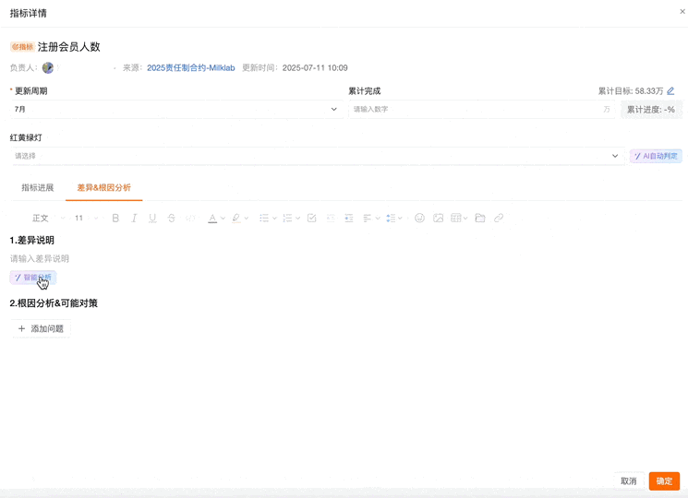Switch to the 指标进展 tab
Screen dimensions: 688x498
click(x=38, y=188)
